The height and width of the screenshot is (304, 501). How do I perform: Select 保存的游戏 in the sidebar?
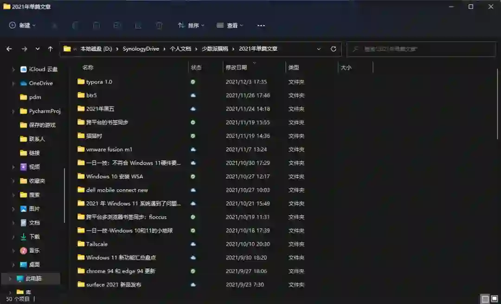pyautogui.click(x=38, y=125)
